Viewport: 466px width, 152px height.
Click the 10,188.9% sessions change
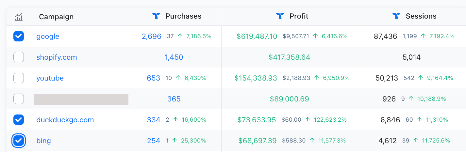(431, 99)
